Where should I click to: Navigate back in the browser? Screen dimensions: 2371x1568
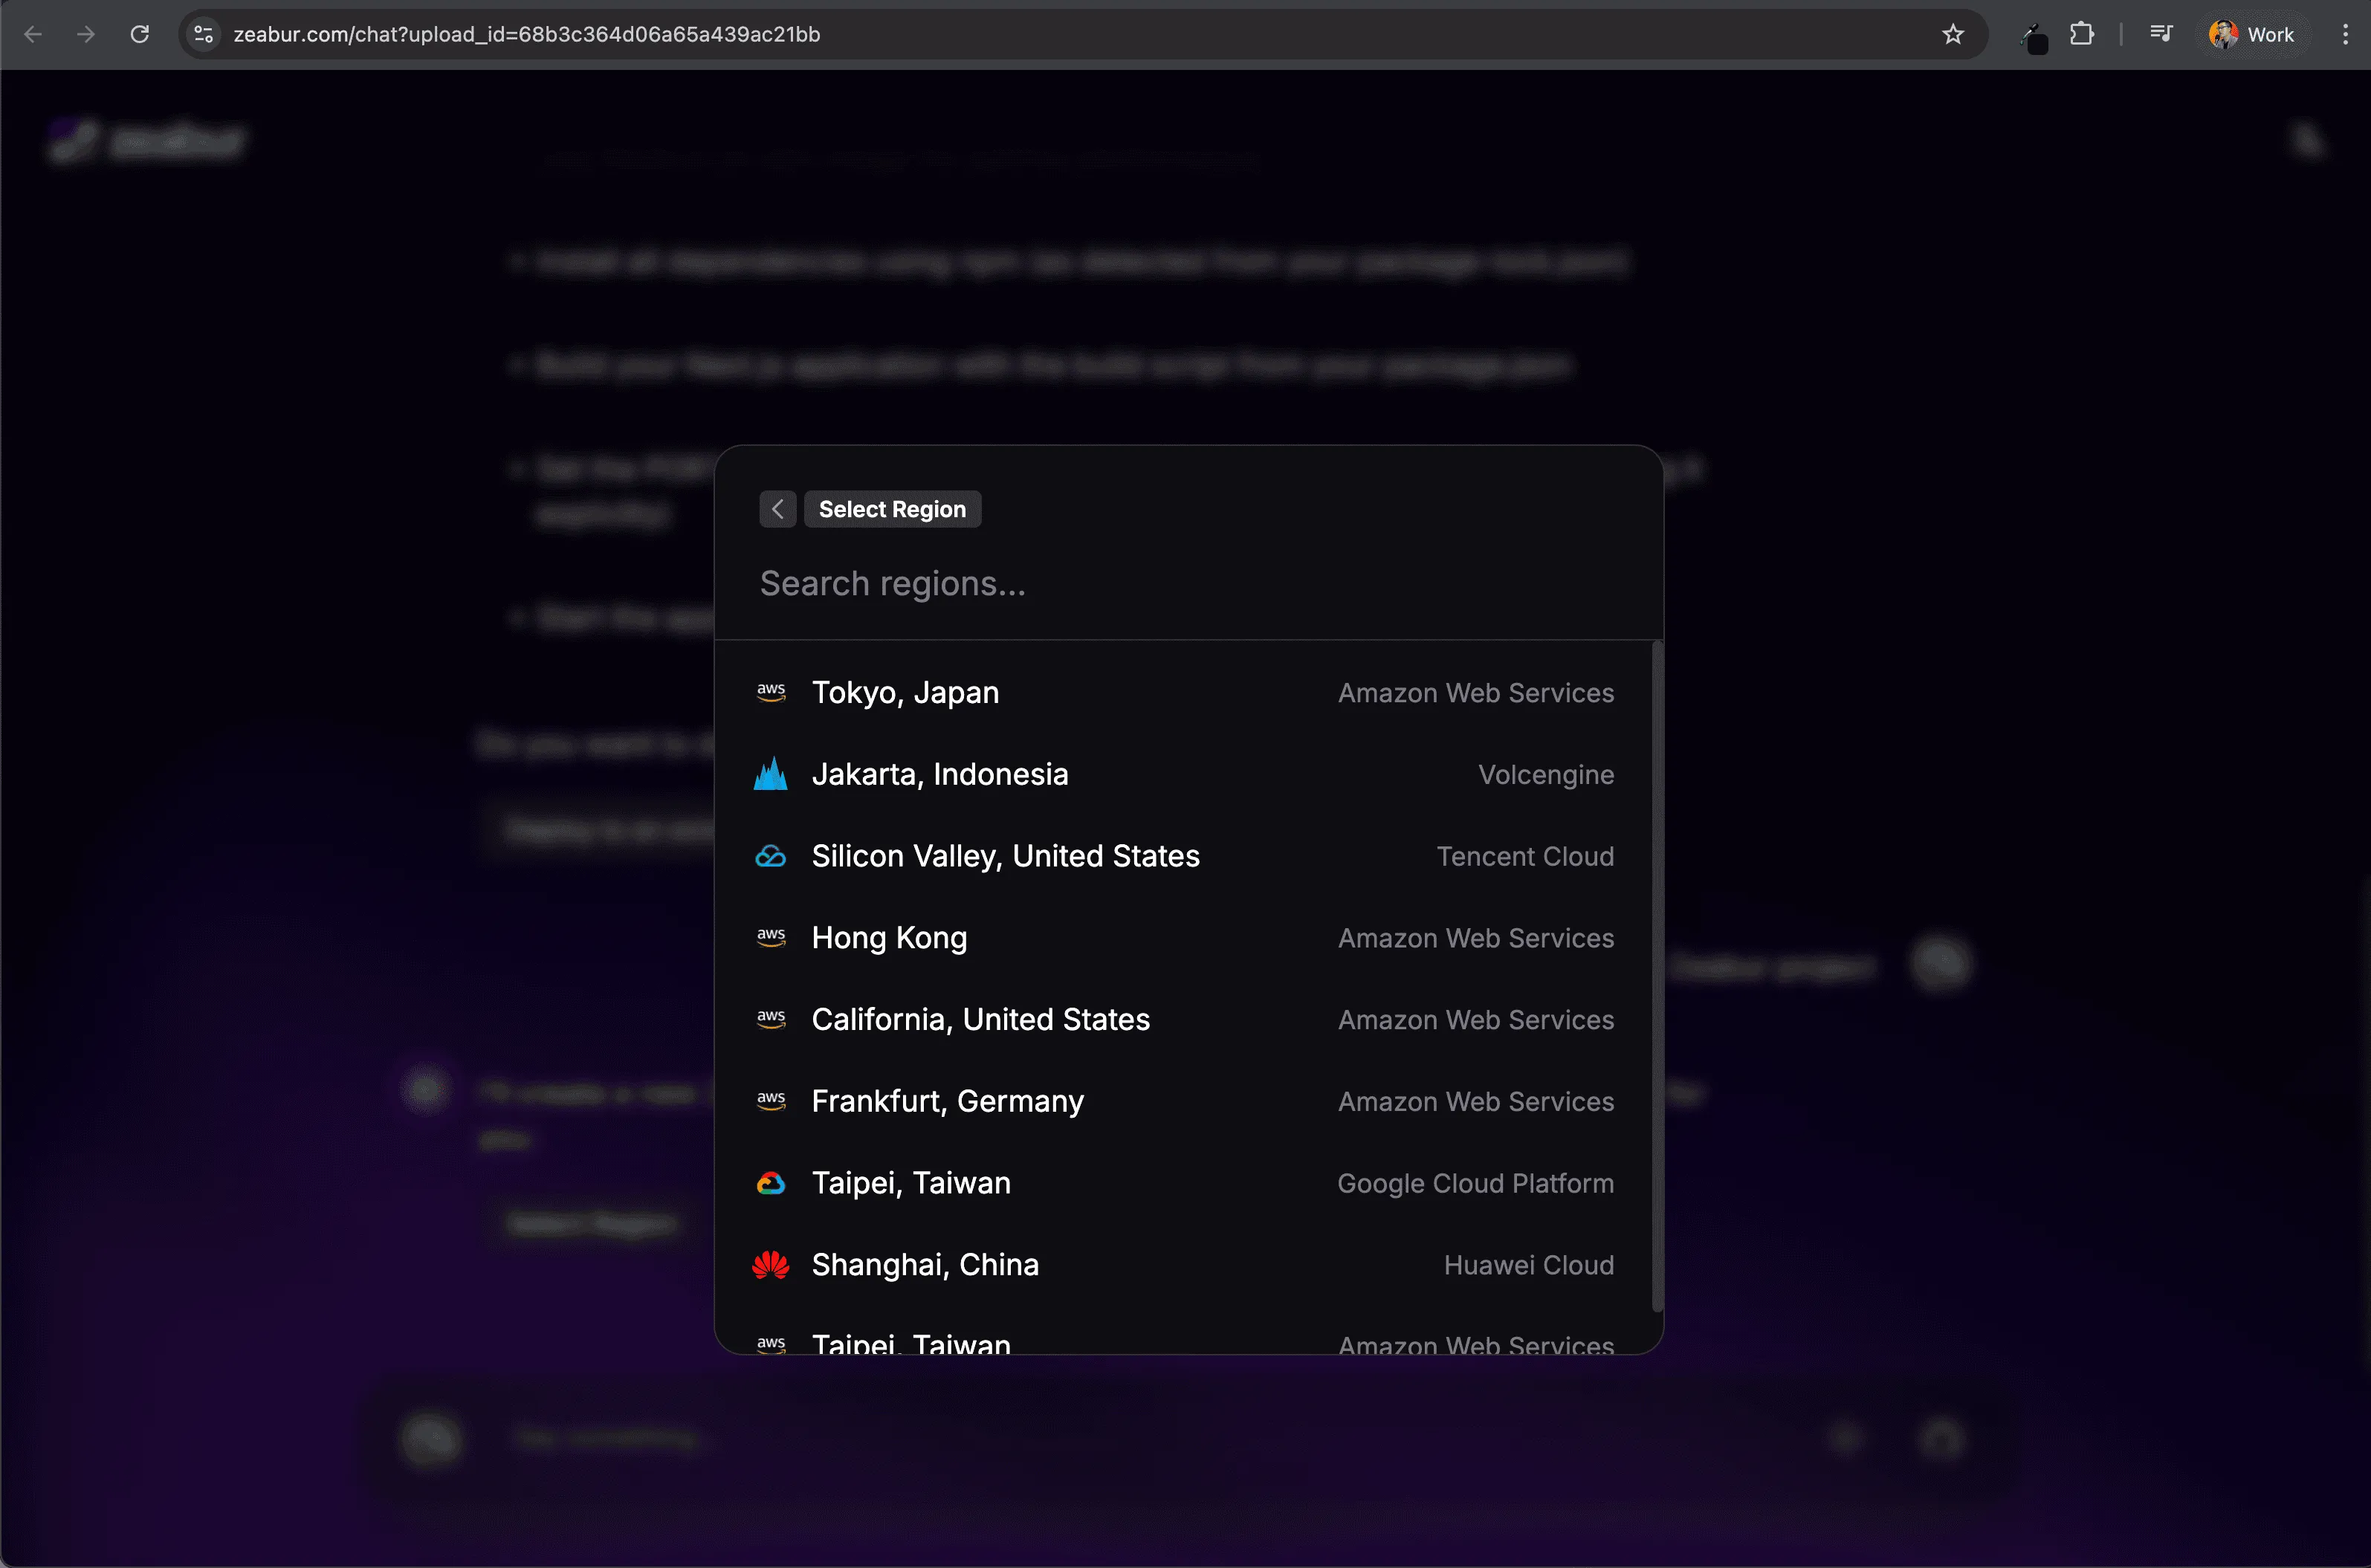coord(33,34)
